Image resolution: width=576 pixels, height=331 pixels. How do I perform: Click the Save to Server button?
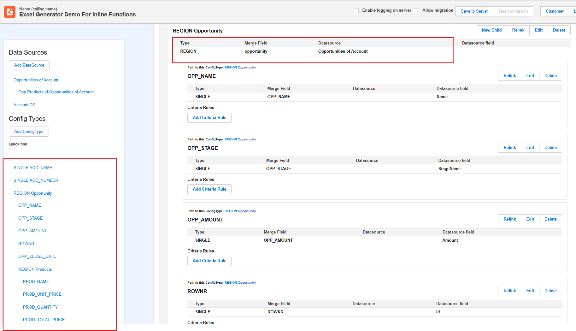[474, 11]
